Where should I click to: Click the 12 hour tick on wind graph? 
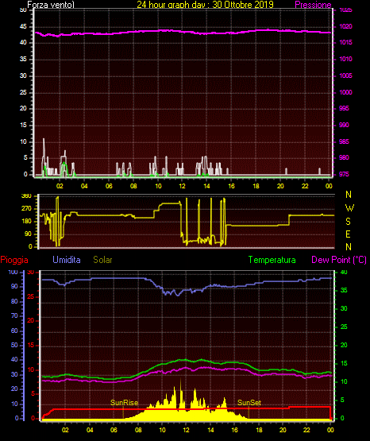(x=182, y=186)
